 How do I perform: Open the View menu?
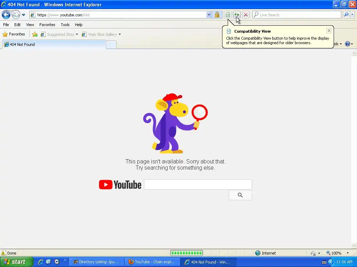pos(30,25)
